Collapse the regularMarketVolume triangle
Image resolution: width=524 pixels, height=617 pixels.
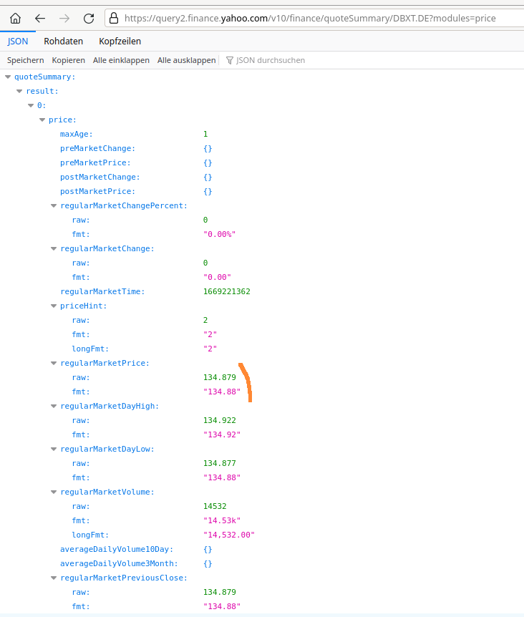tap(54, 492)
